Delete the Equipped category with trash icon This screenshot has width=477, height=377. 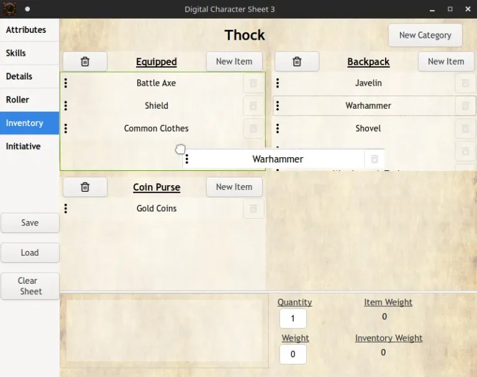85,61
